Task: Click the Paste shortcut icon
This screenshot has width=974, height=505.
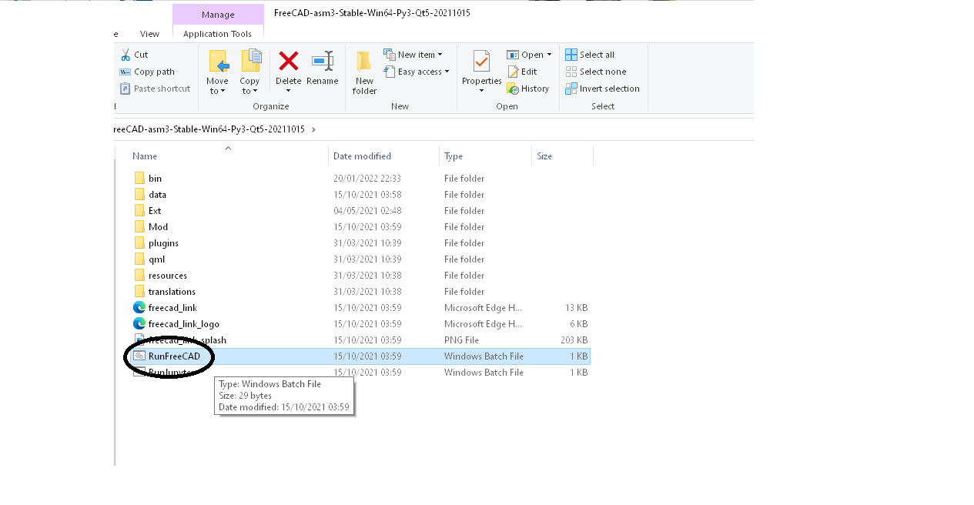Action: coord(126,89)
